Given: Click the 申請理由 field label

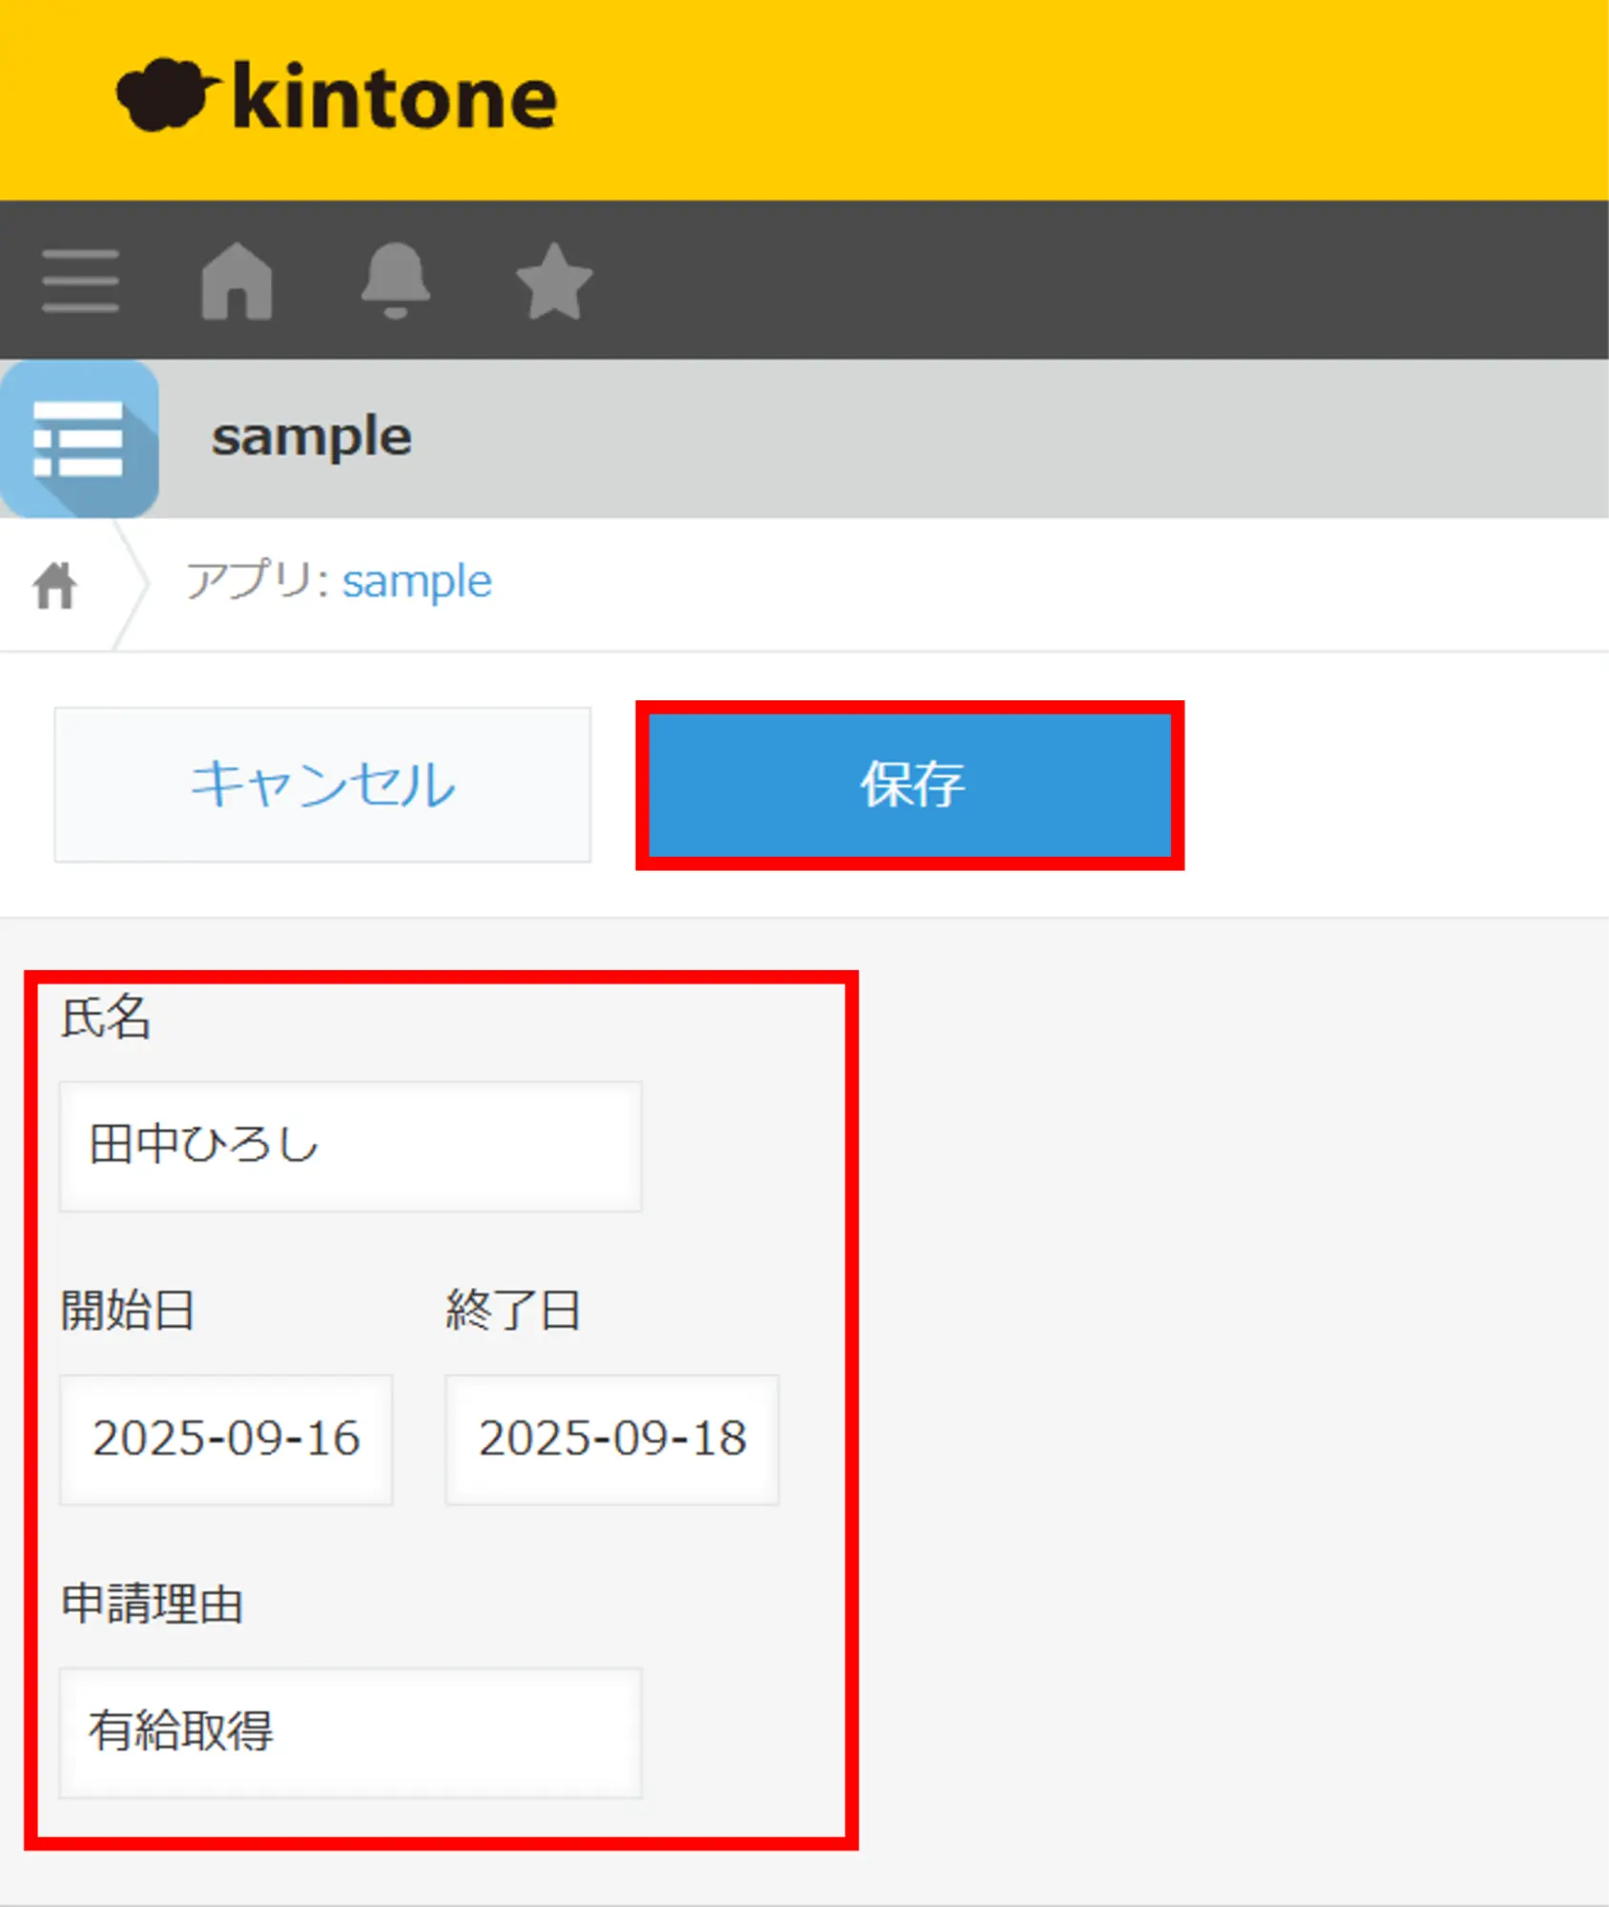Looking at the screenshot, I should [x=153, y=1604].
